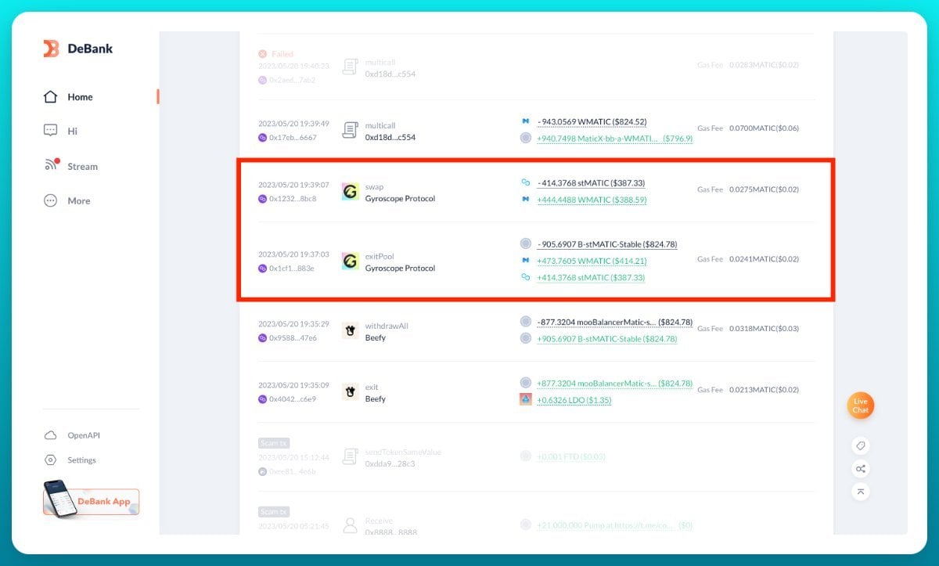Click gas fee 0.0318MATIC($0.03)
939x566 pixels.
coord(764,328)
